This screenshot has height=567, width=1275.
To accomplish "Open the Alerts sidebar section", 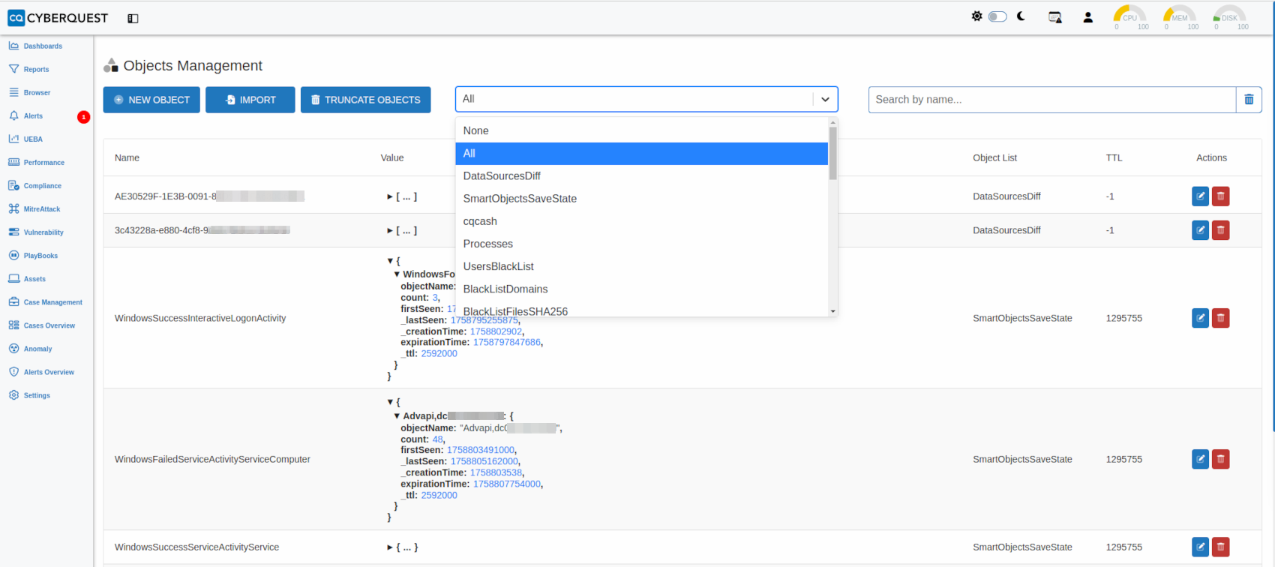I will click(x=33, y=116).
